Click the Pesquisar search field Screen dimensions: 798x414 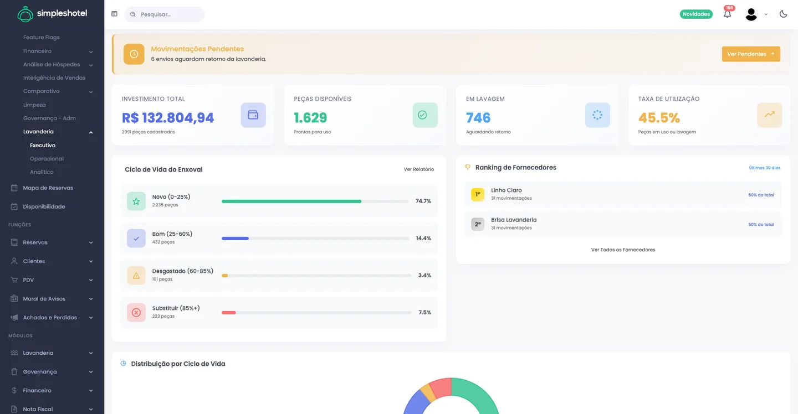pos(165,14)
